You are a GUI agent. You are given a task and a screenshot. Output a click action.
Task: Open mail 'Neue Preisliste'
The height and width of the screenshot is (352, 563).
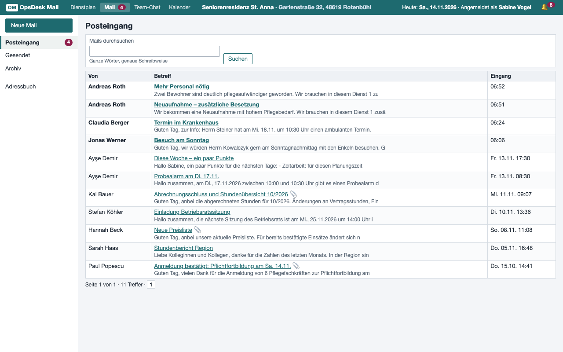pos(173,230)
